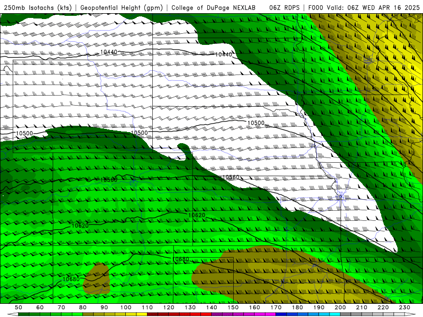Click the bright yellow swatch under 110
Image resolution: width=423 pixels, height=317 pixels.
point(142,314)
